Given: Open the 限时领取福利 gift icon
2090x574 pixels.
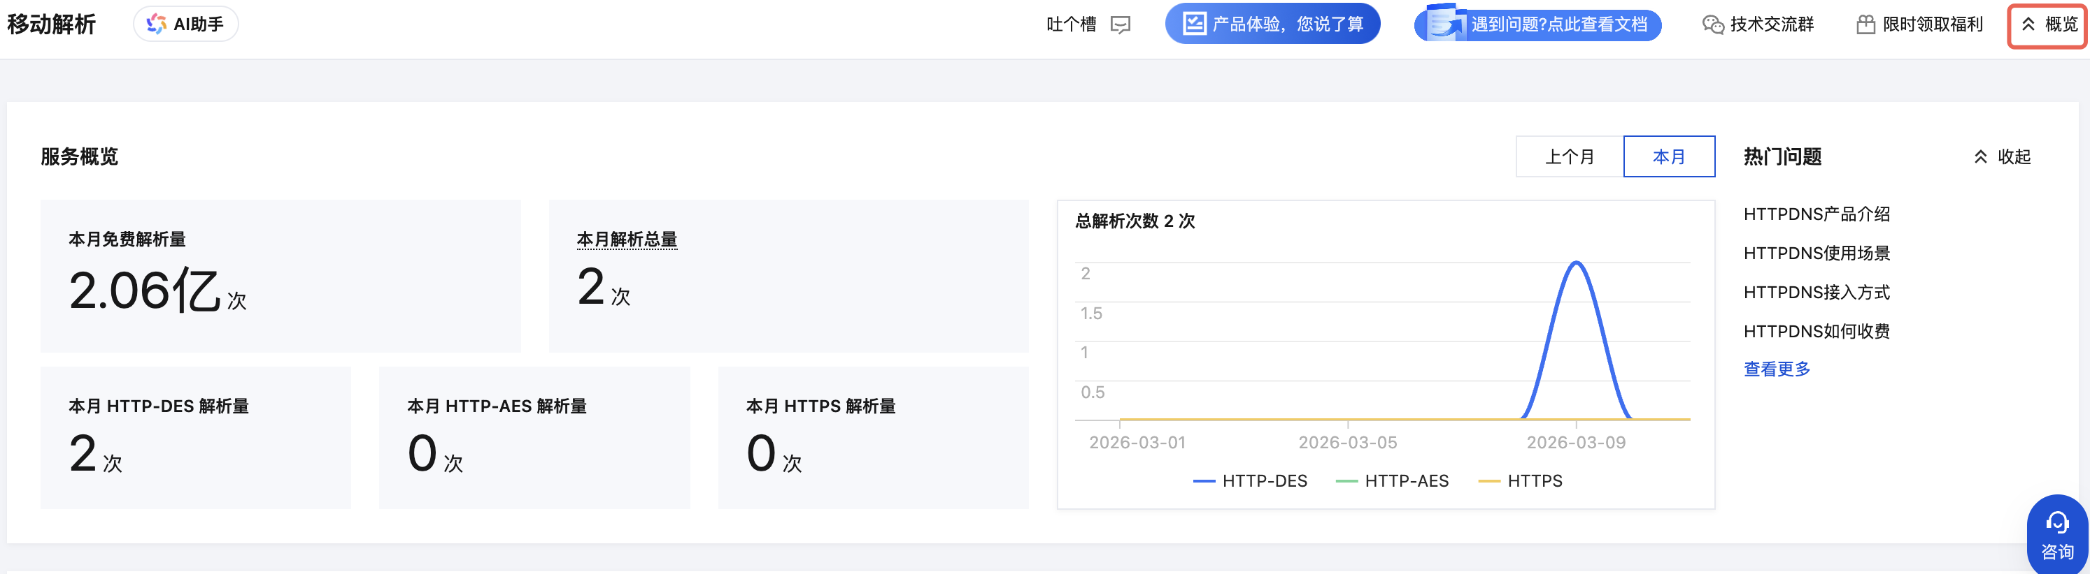Looking at the screenshot, I should (x=1865, y=25).
